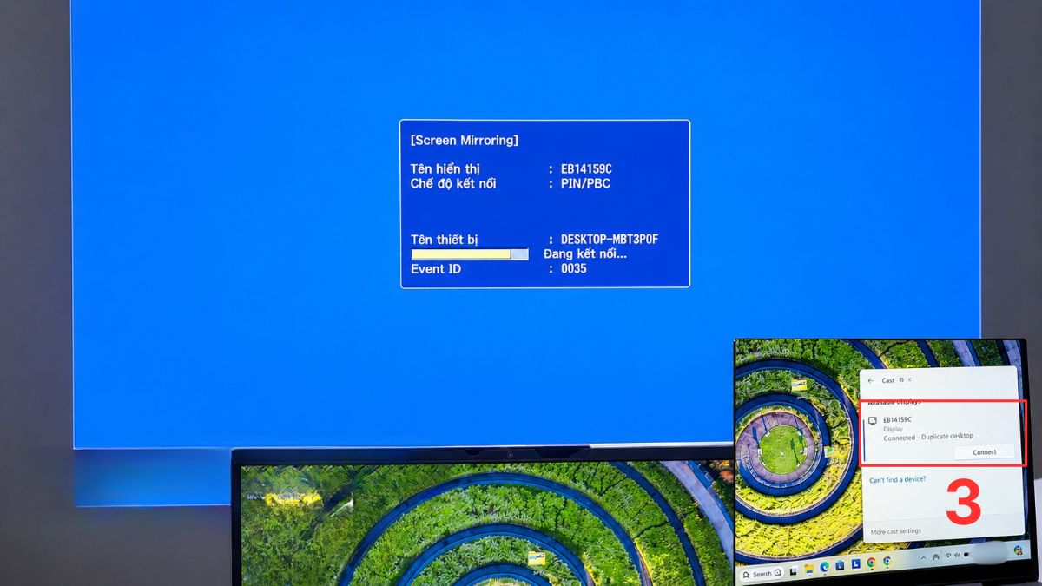Expand the hidden system tray icons chevron
Viewport: 1042px width, 586px height.
click(x=923, y=557)
